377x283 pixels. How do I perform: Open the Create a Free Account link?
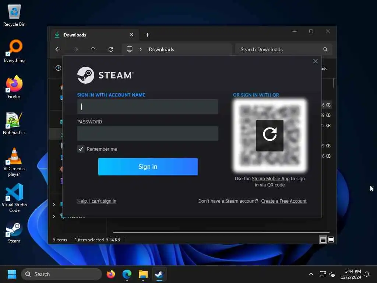pyautogui.click(x=284, y=201)
